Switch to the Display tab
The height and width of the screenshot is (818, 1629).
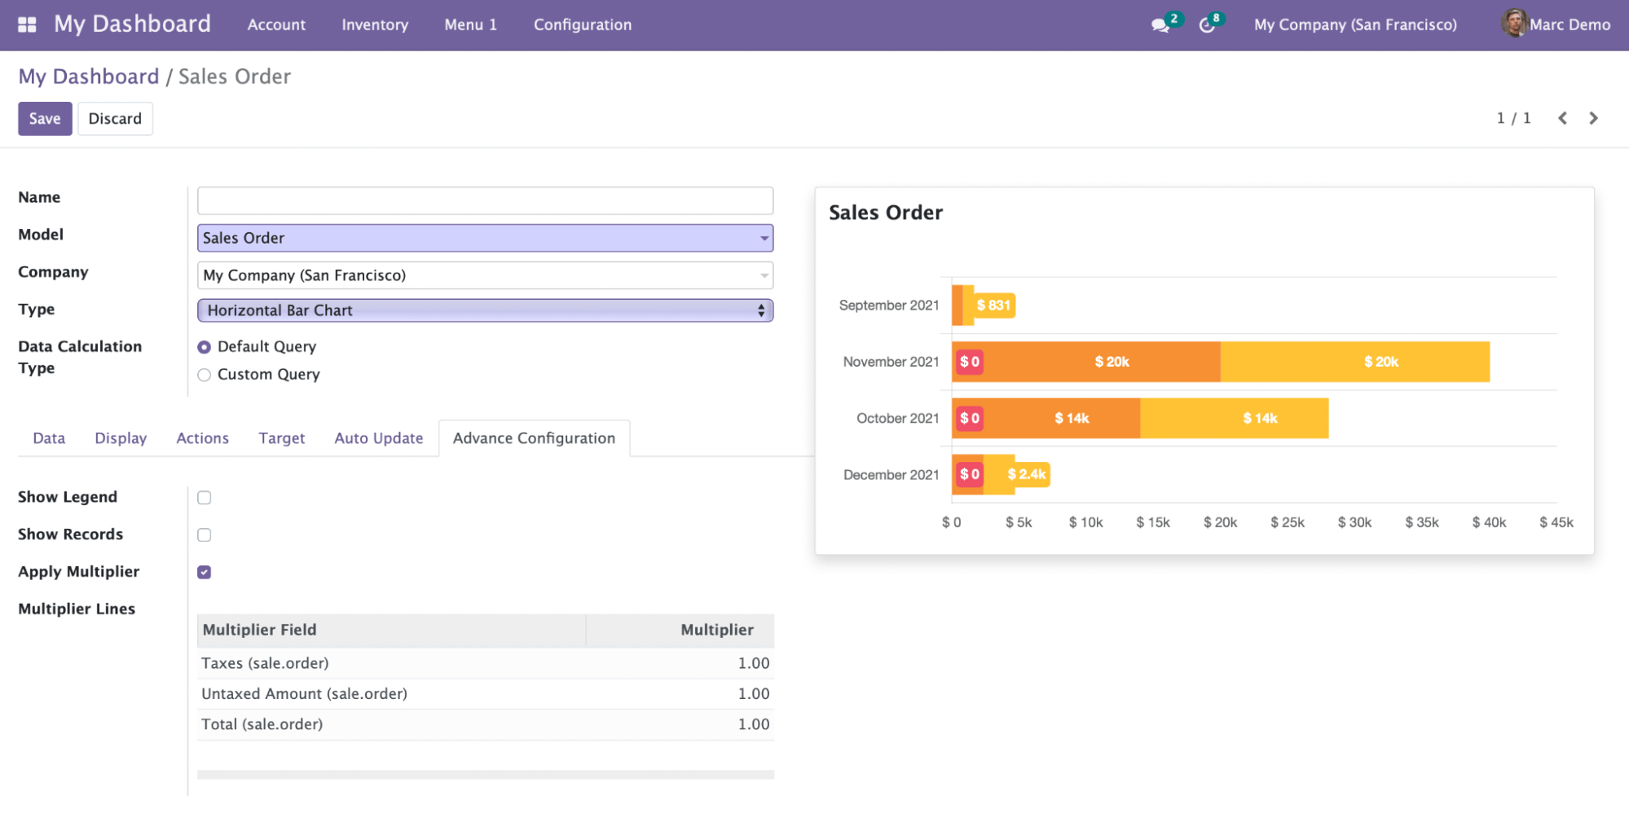pyautogui.click(x=121, y=438)
